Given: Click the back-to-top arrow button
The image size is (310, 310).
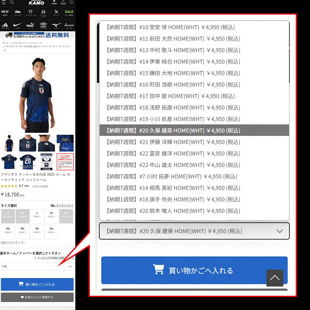Looking at the screenshot, I should [275, 278].
